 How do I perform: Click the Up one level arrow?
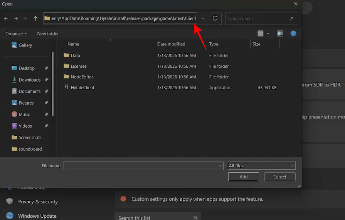coord(35,18)
